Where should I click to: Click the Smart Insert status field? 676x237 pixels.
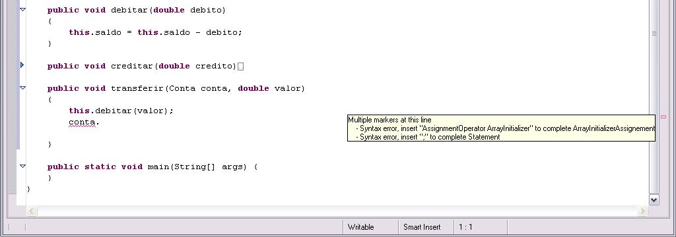422,227
